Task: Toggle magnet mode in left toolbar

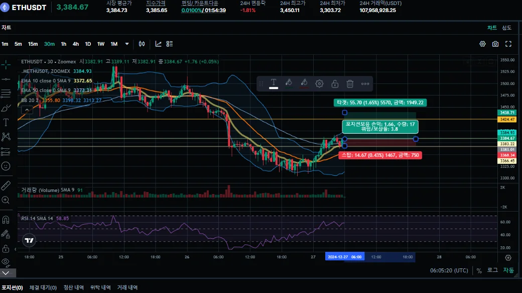Action: [x=6, y=220]
